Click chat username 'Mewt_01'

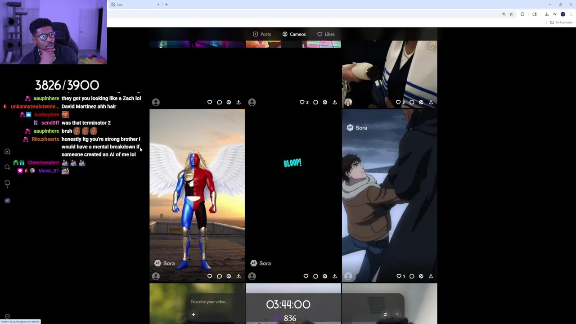(x=49, y=171)
